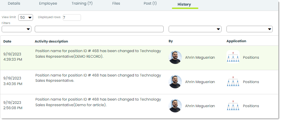Click the Positions org-chart icon in 2:56:08 PM row
The image size is (281, 121).
click(x=233, y=106)
